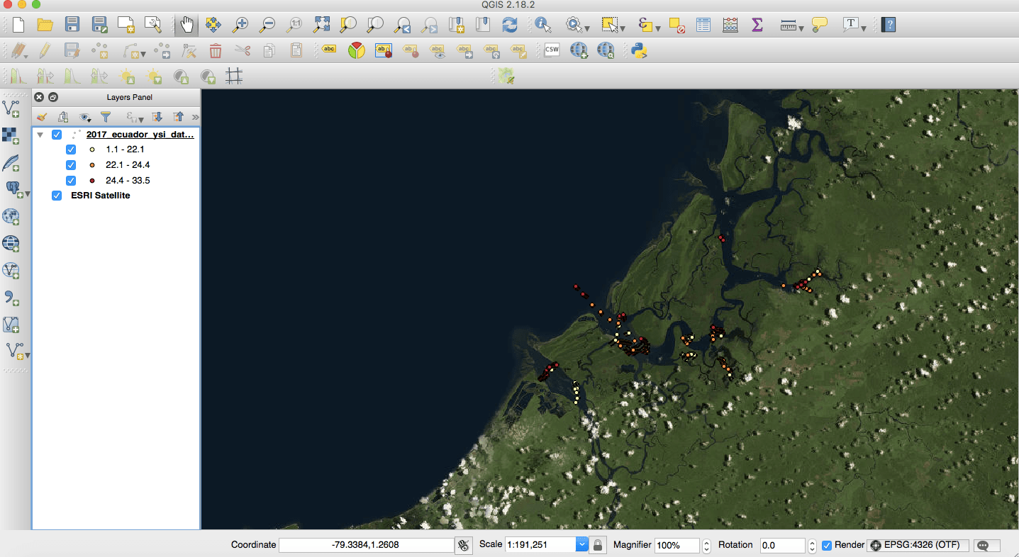Open the Scale dropdown

(582, 545)
